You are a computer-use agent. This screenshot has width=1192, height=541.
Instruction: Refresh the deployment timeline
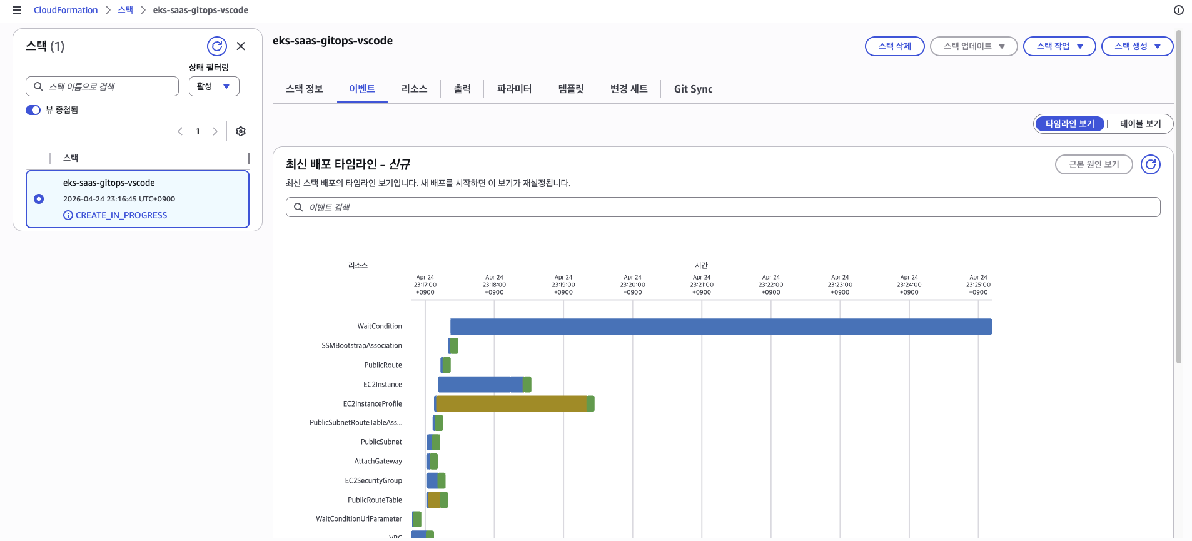pyautogui.click(x=1150, y=164)
